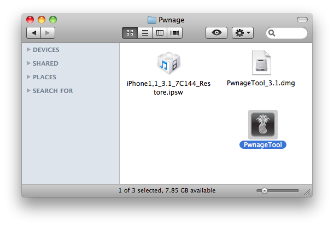This screenshot has height=227, width=334.
Task: Go forward with the right arrow button
Action: click(48, 33)
